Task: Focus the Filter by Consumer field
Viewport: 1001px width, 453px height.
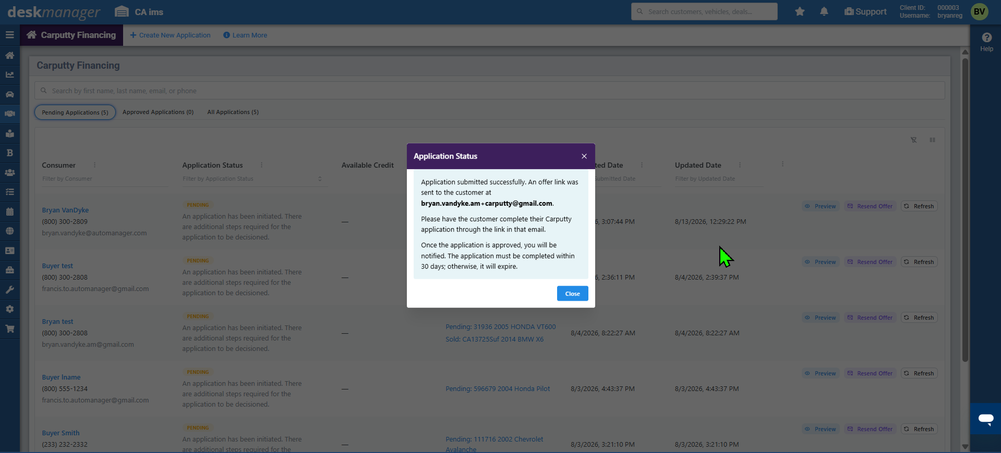Action: click(x=104, y=179)
